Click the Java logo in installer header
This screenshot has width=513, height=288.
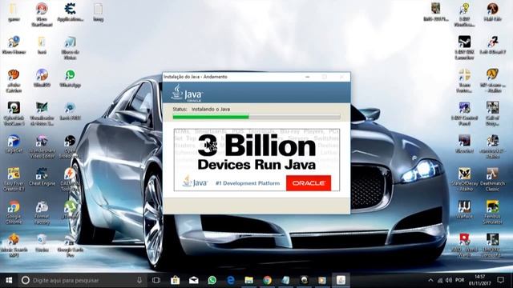click(x=187, y=93)
